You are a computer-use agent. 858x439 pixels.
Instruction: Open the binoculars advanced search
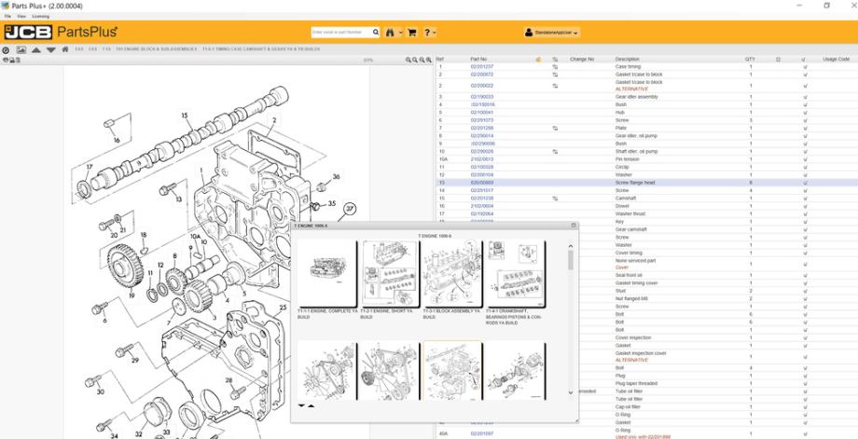[390, 32]
